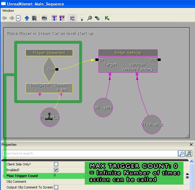The height and width of the screenshot is (190, 195).
Task: Click the Max Trigger Count stepper arrows
Action: [x=187, y=176]
